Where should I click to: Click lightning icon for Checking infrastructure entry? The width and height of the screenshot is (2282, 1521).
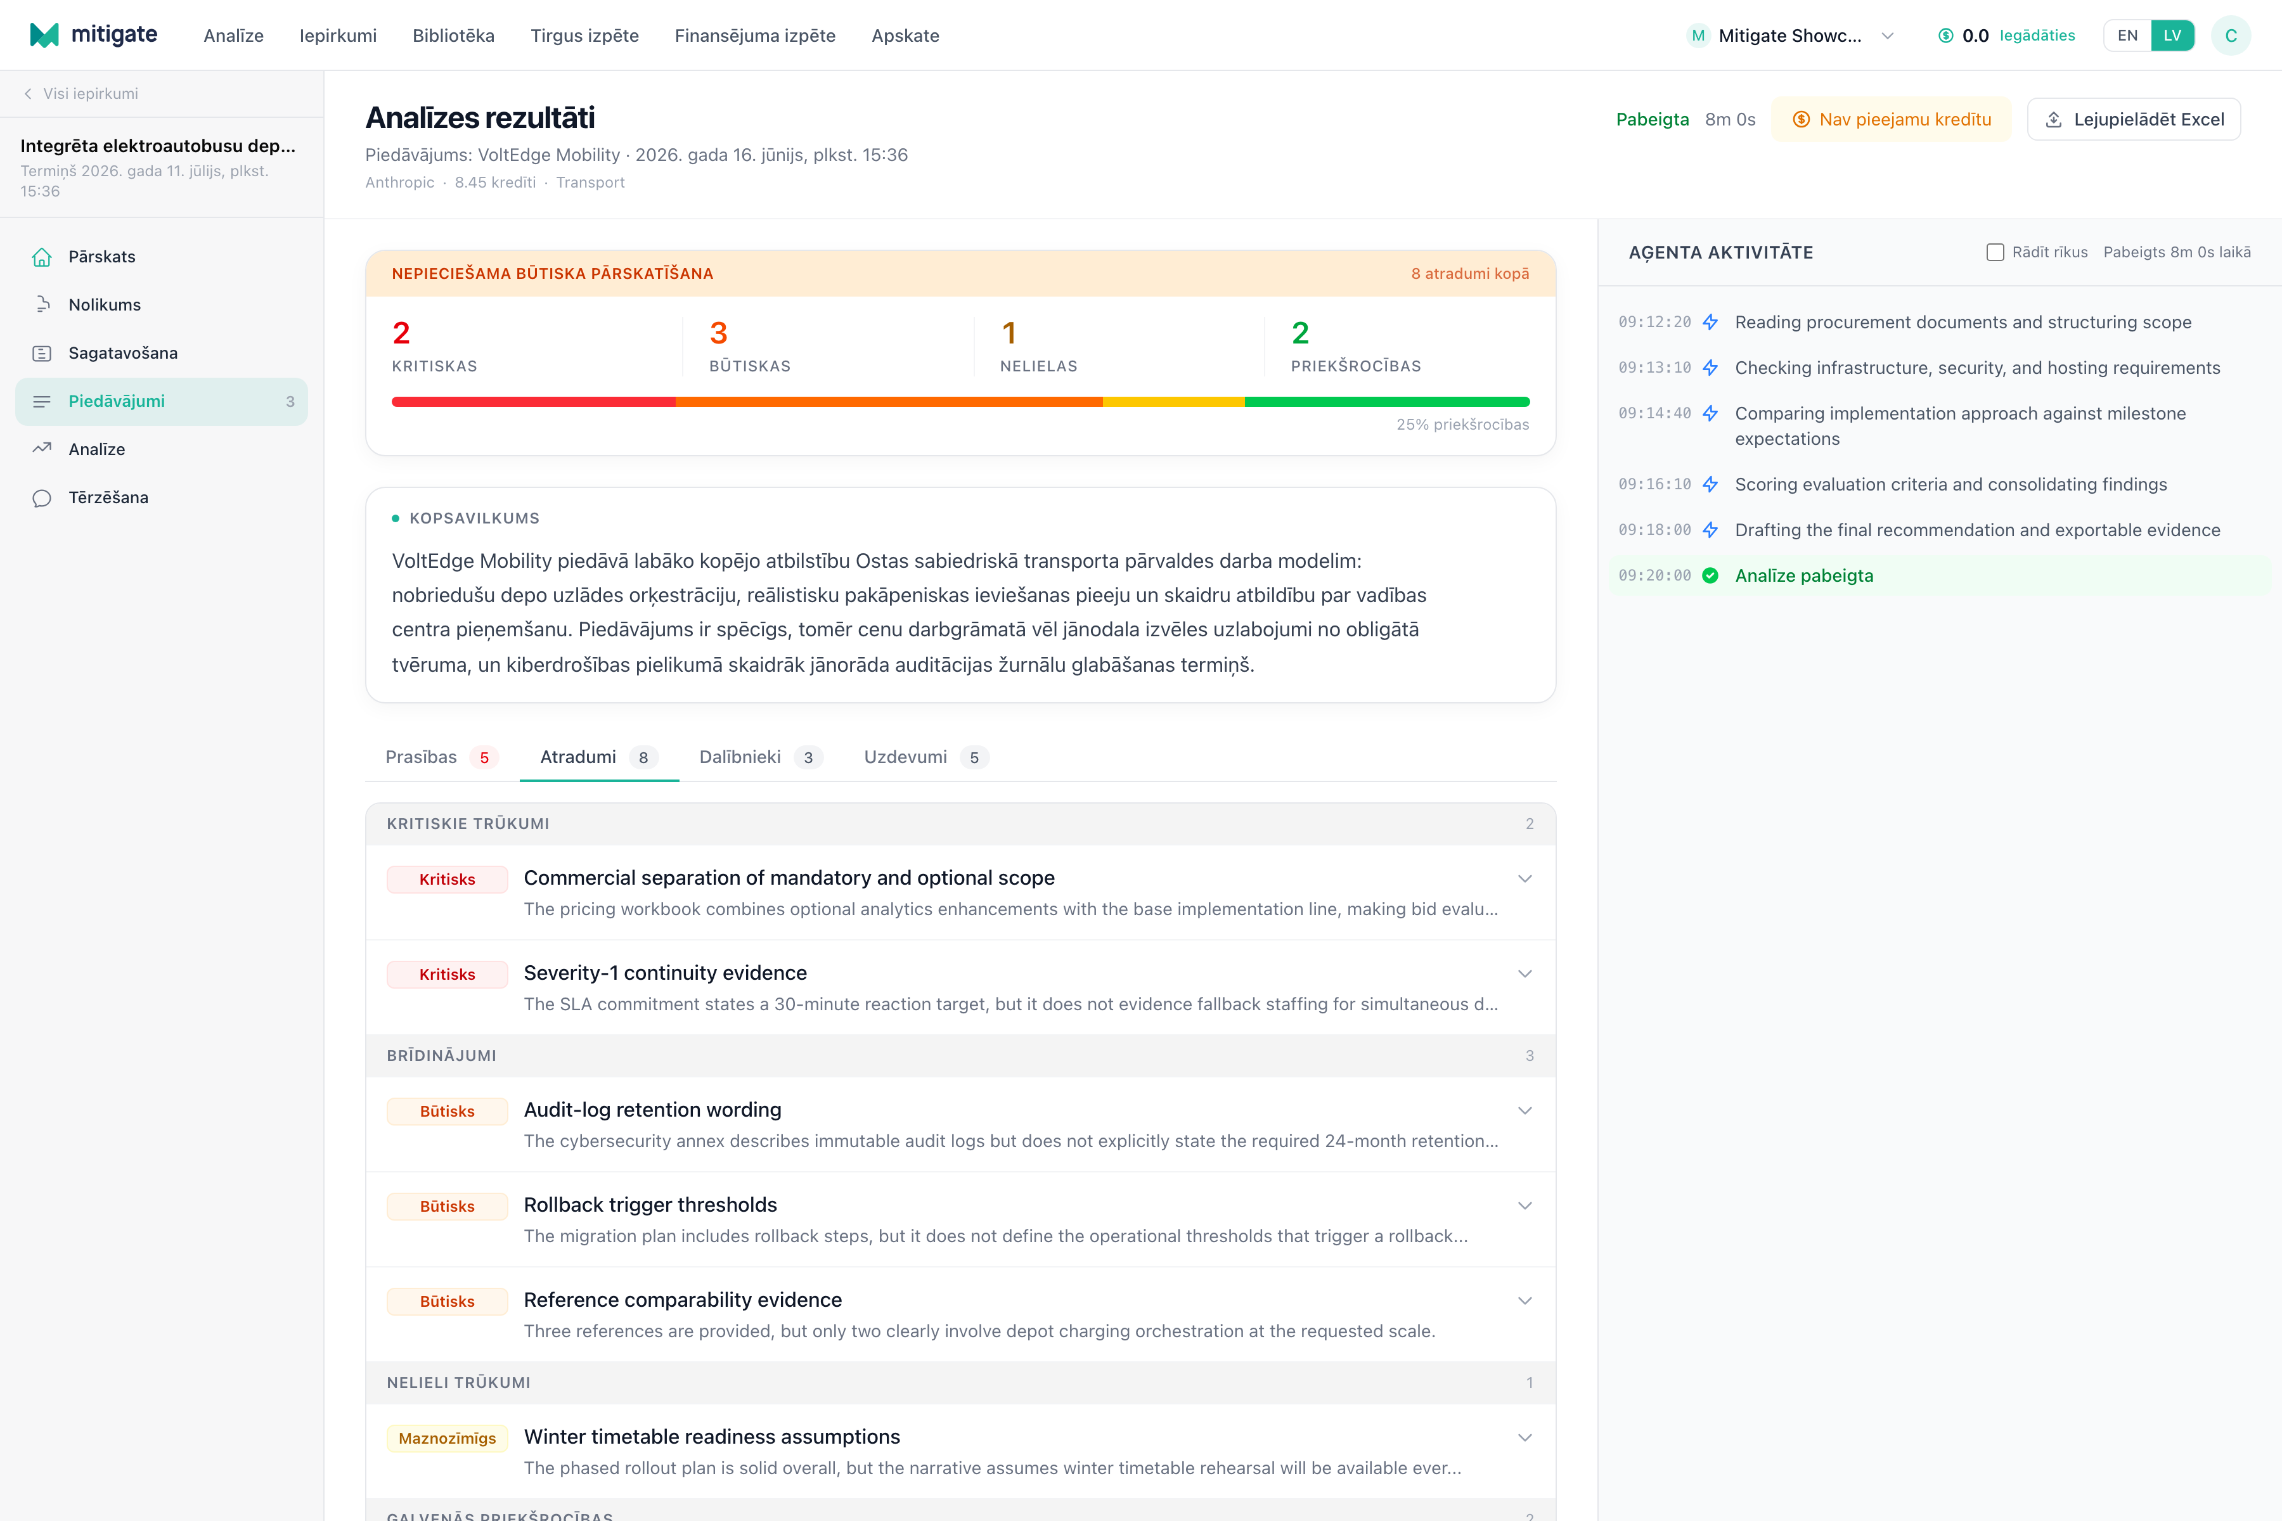click(1710, 368)
